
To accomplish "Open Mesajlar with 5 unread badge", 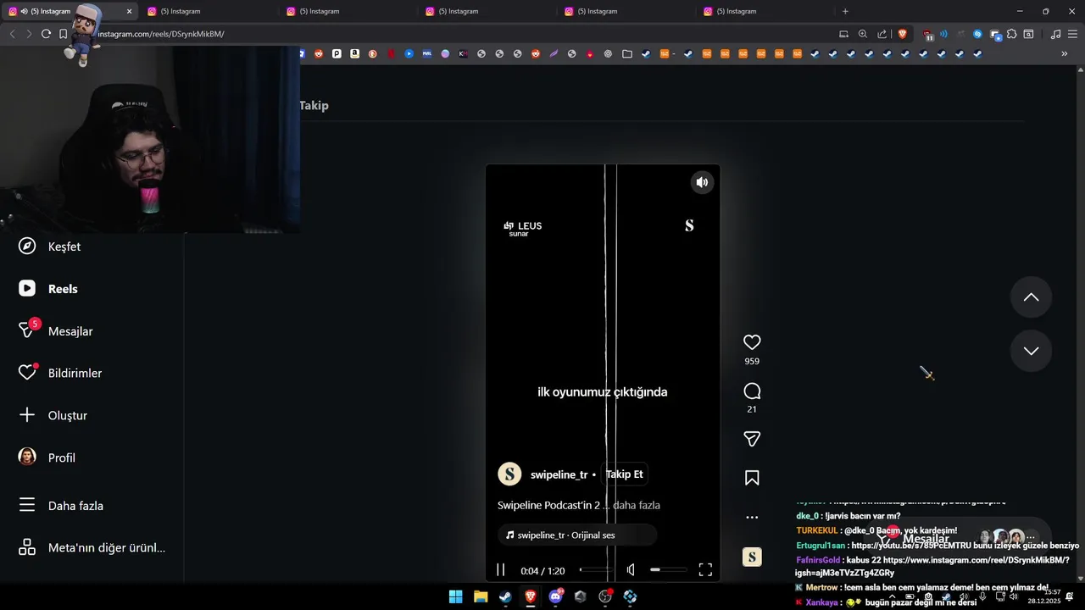I will click(56, 330).
